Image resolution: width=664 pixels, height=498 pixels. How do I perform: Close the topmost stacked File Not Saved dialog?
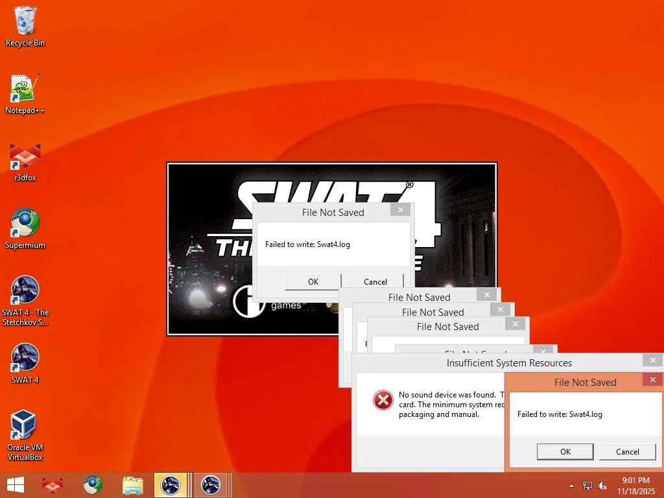[486, 295]
